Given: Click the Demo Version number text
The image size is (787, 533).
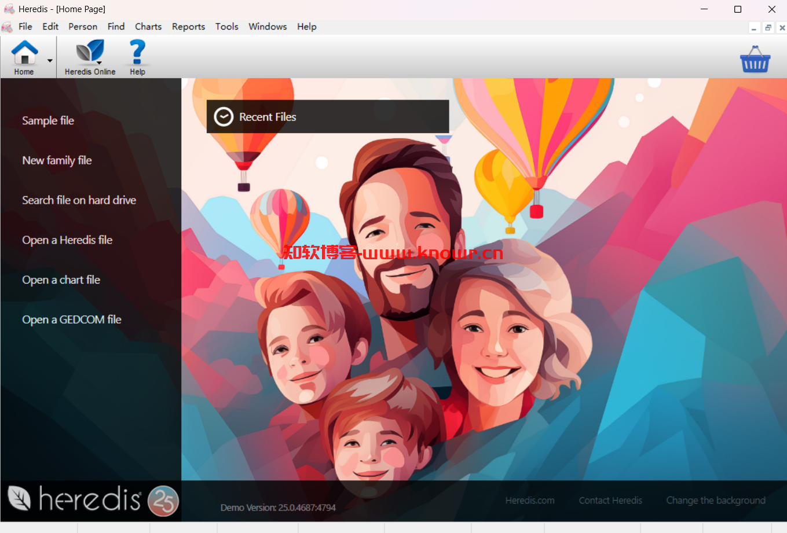Looking at the screenshot, I should tap(278, 508).
